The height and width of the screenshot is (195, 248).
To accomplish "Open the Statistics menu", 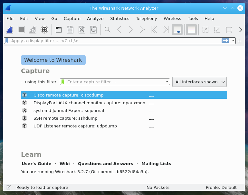I will click(x=120, y=18).
